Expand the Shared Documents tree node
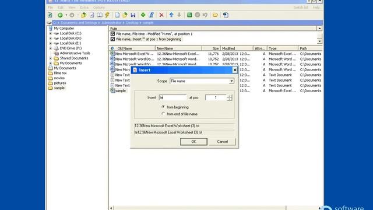The width and height of the screenshot is (373, 210). (x=51, y=58)
